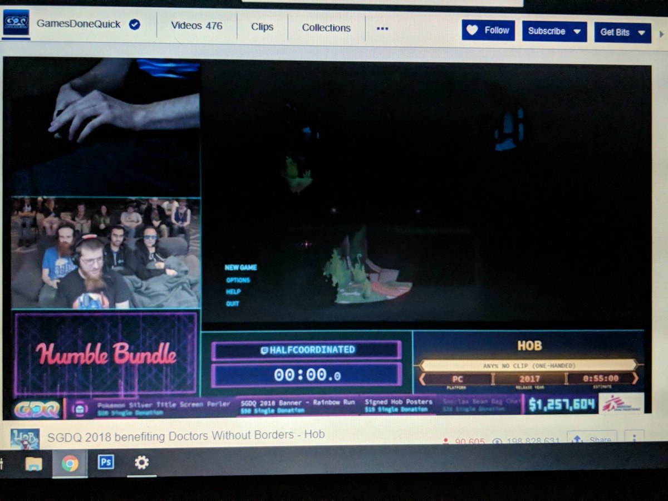Select QUIT in the game menu
Viewport: 668px width, 501px height.
pos(233,303)
